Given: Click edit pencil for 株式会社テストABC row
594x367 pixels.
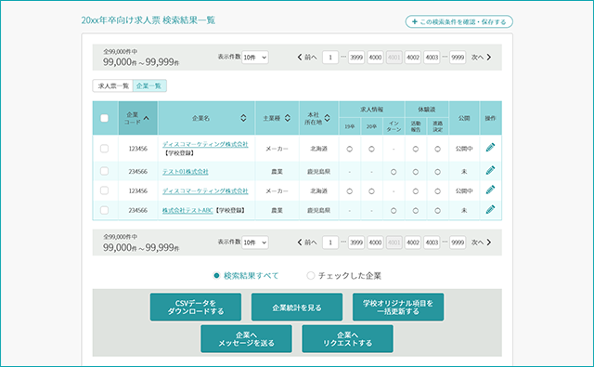Looking at the screenshot, I should point(490,209).
